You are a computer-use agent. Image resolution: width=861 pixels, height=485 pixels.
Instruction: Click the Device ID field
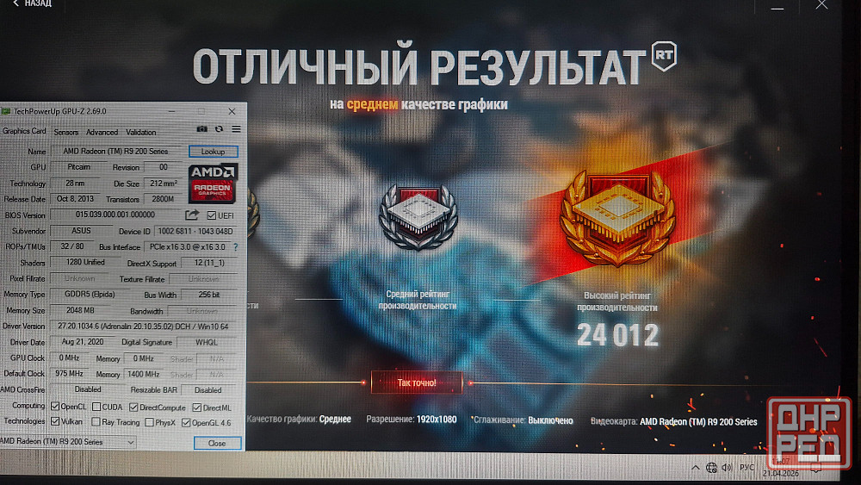click(x=195, y=231)
